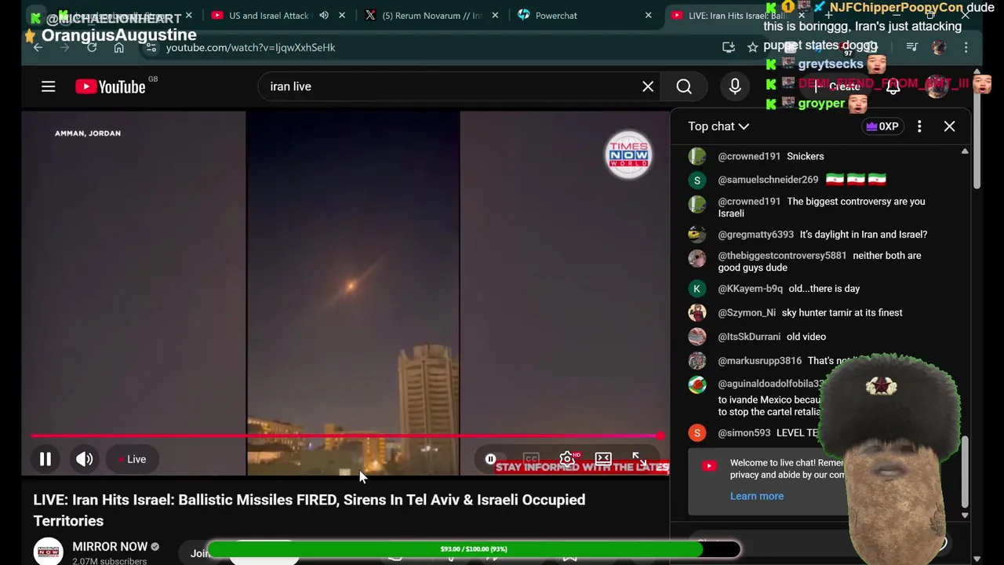
Task: Open live chat more options menu
Action: [x=919, y=126]
